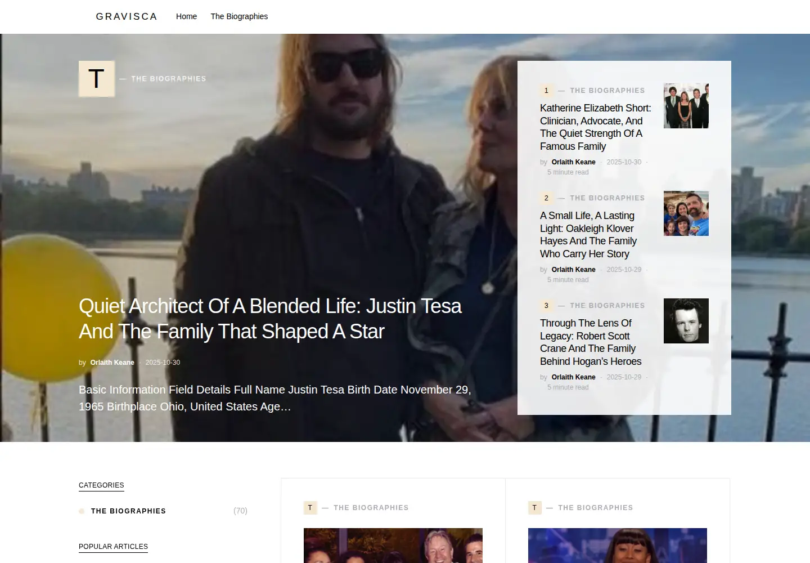The width and height of the screenshot is (810, 563).
Task: Open the Oakleigh Klover Hayes article title
Action: [588, 235]
